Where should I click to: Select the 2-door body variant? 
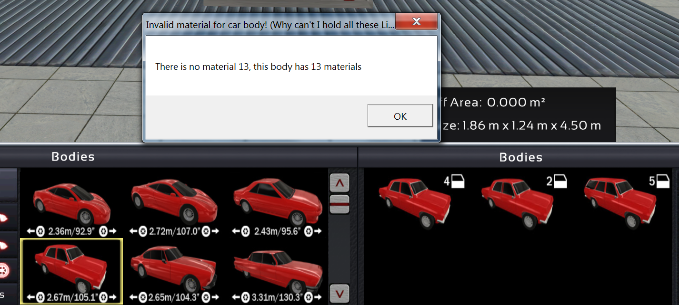click(x=517, y=200)
